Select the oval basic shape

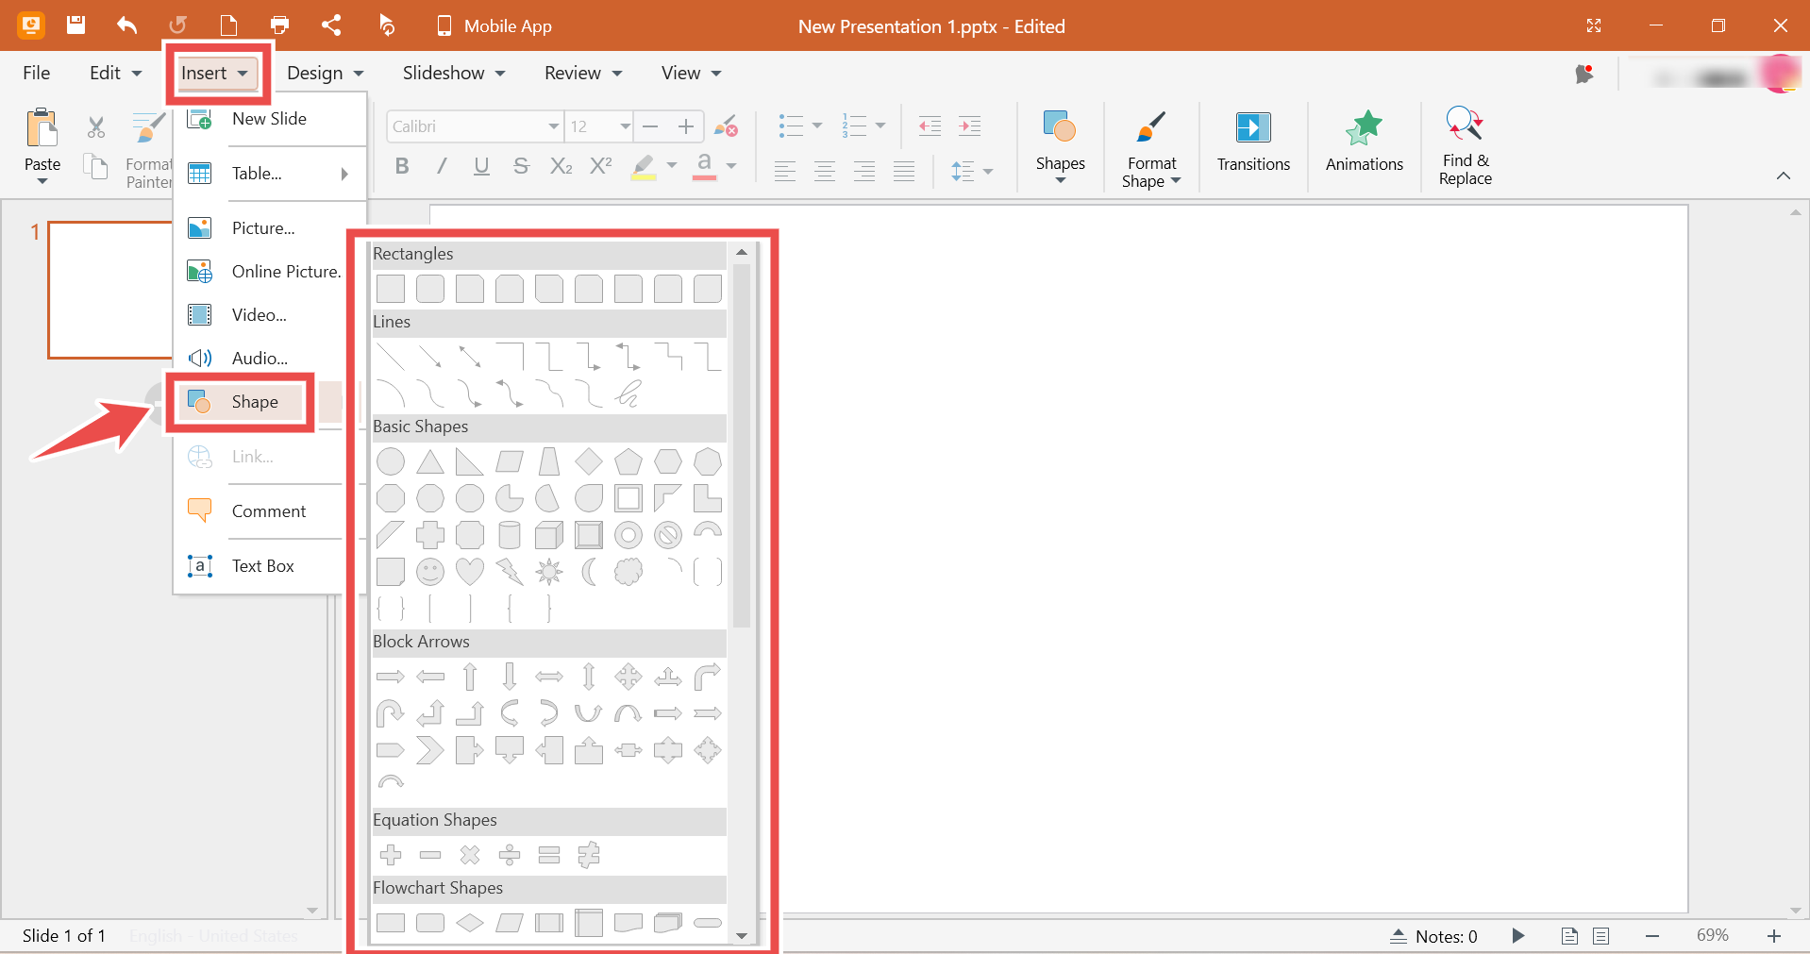(391, 461)
